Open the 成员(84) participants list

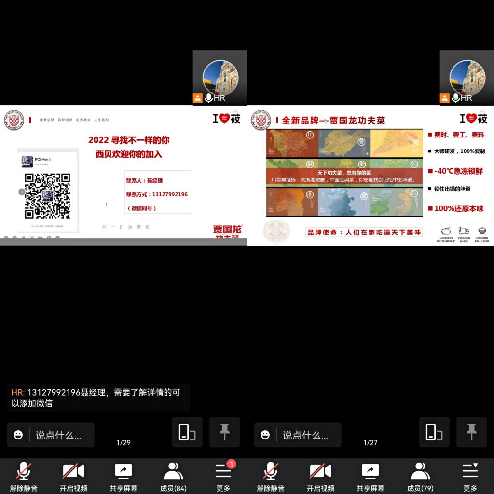coord(173,476)
